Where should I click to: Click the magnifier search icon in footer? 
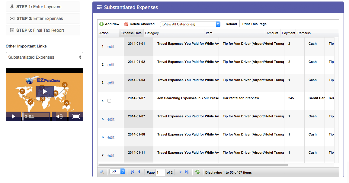pos(101,172)
